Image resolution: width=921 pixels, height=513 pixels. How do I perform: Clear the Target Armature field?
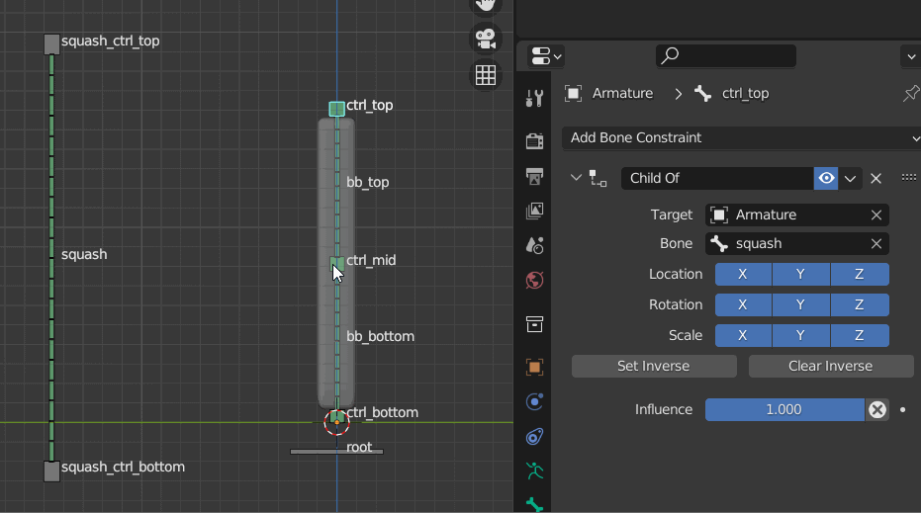click(x=876, y=215)
